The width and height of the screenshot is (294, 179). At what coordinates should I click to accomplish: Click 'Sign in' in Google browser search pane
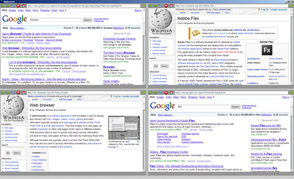pos(138,10)
